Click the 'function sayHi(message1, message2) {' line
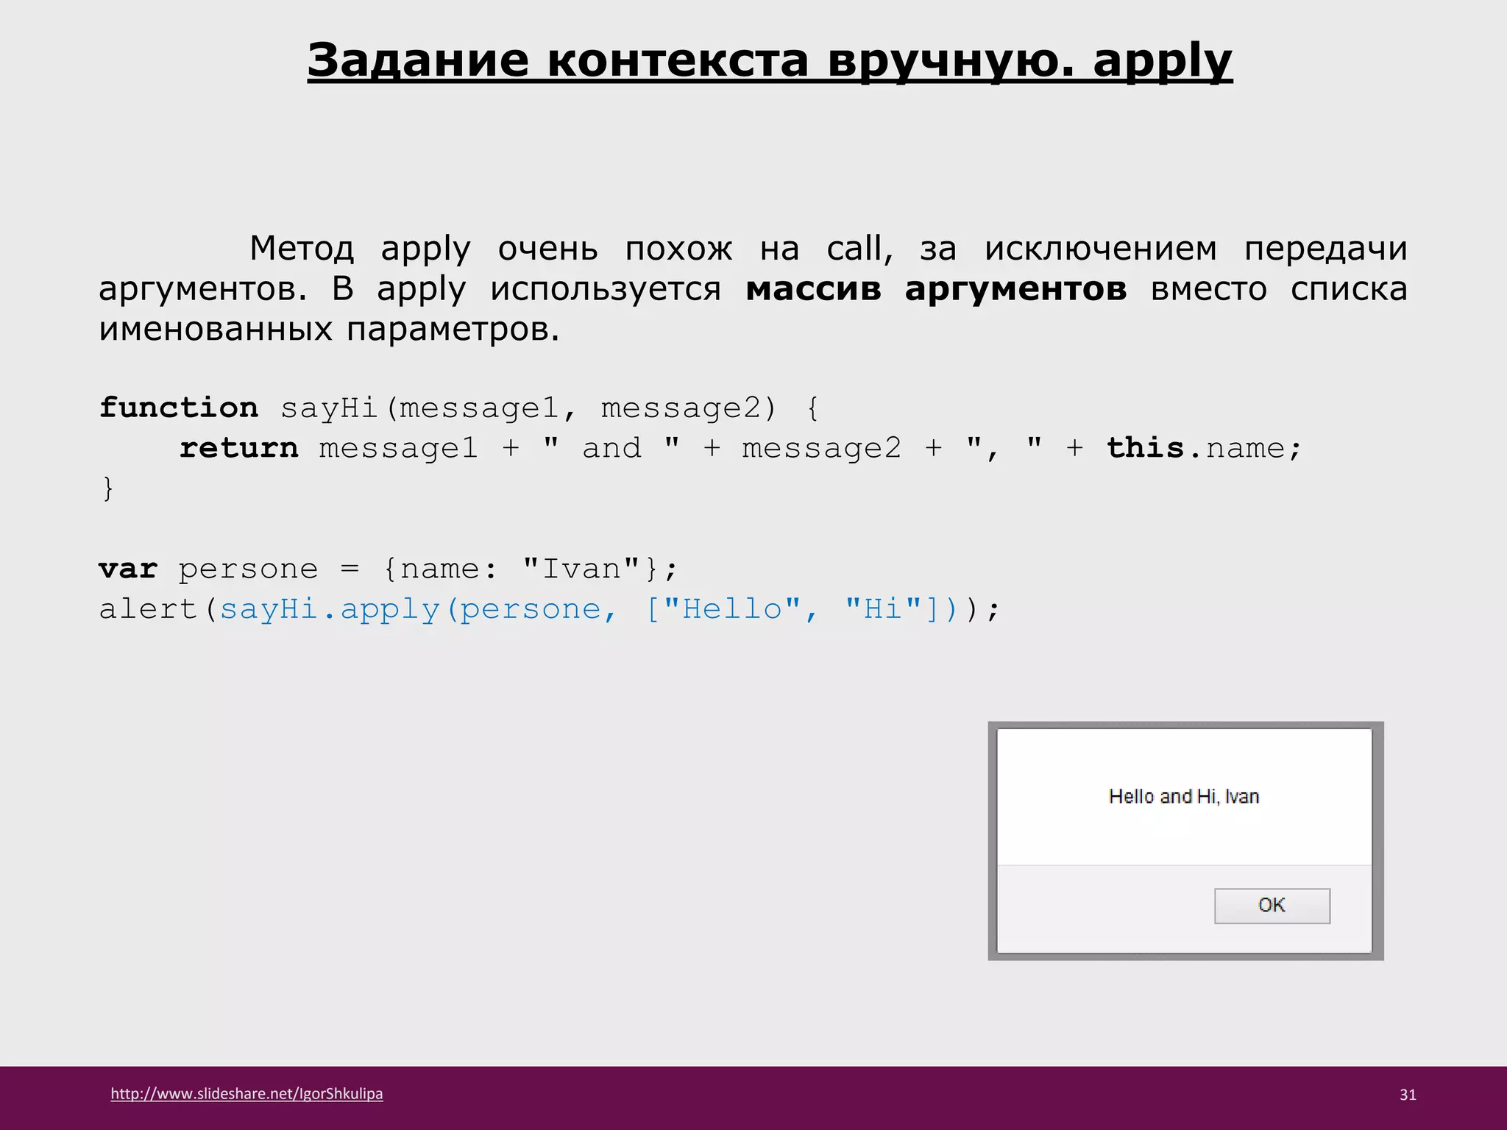This screenshot has height=1130, width=1507. [460, 408]
